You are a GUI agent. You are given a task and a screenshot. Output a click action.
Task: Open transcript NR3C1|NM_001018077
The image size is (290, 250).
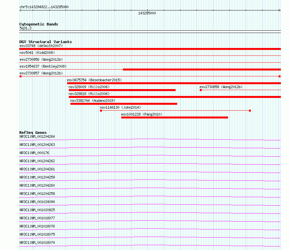(x=37, y=218)
